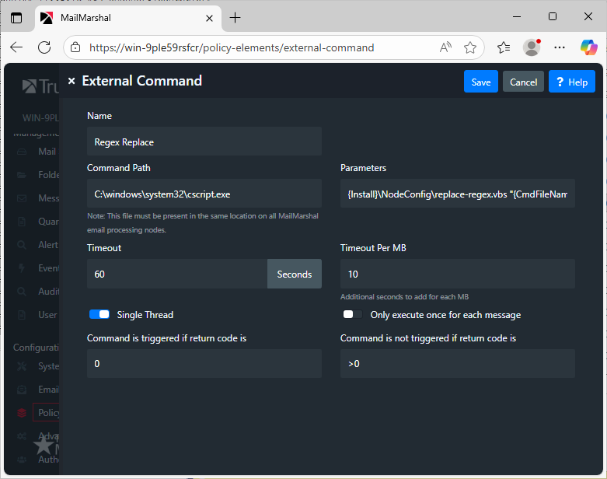The height and width of the screenshot is (479, 607).
Task: Disable the Single Thread toggle
Action: (99, 314)
